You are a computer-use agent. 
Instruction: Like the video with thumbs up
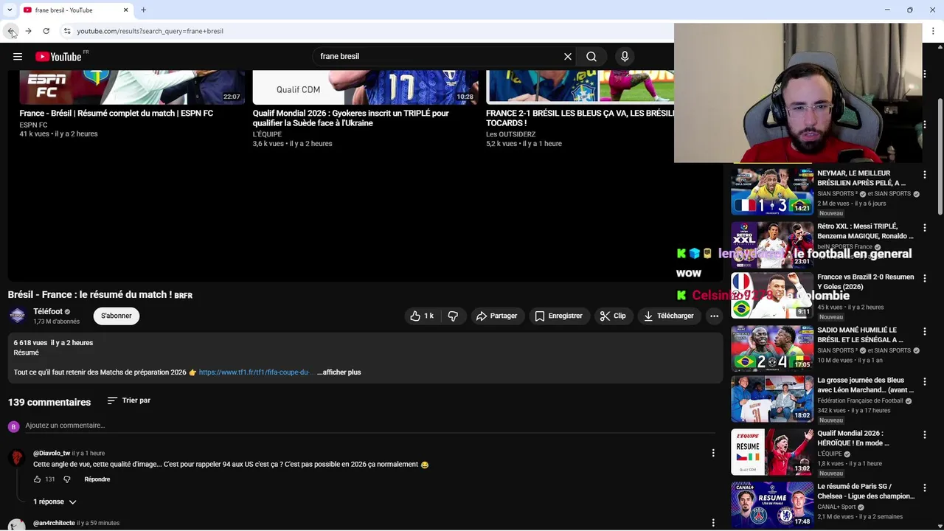[422, 316]
